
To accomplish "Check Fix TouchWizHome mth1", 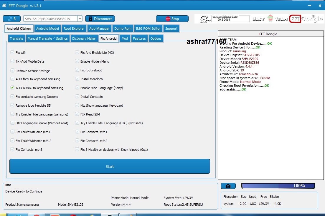I will pyautogui.click(x=12, y=132).
